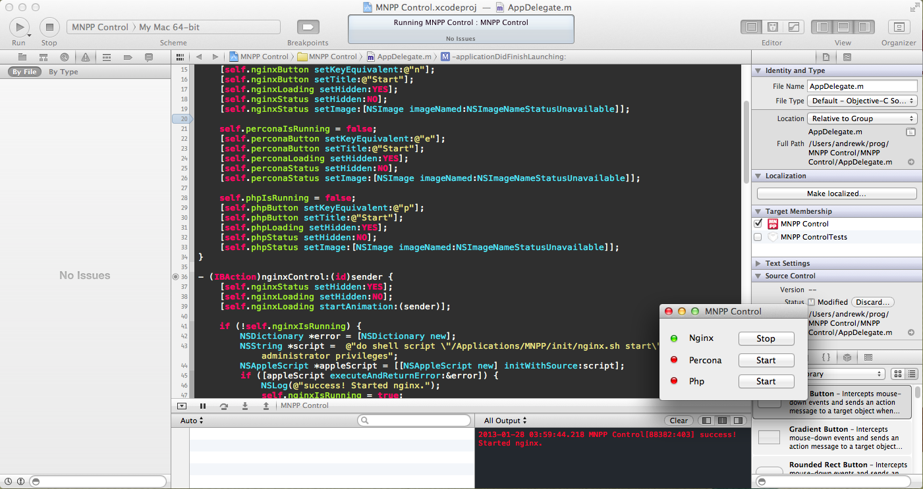Toggle the Breakpoints button
Image resolution: width=923 pixels, height=489 pixels.
308,27
